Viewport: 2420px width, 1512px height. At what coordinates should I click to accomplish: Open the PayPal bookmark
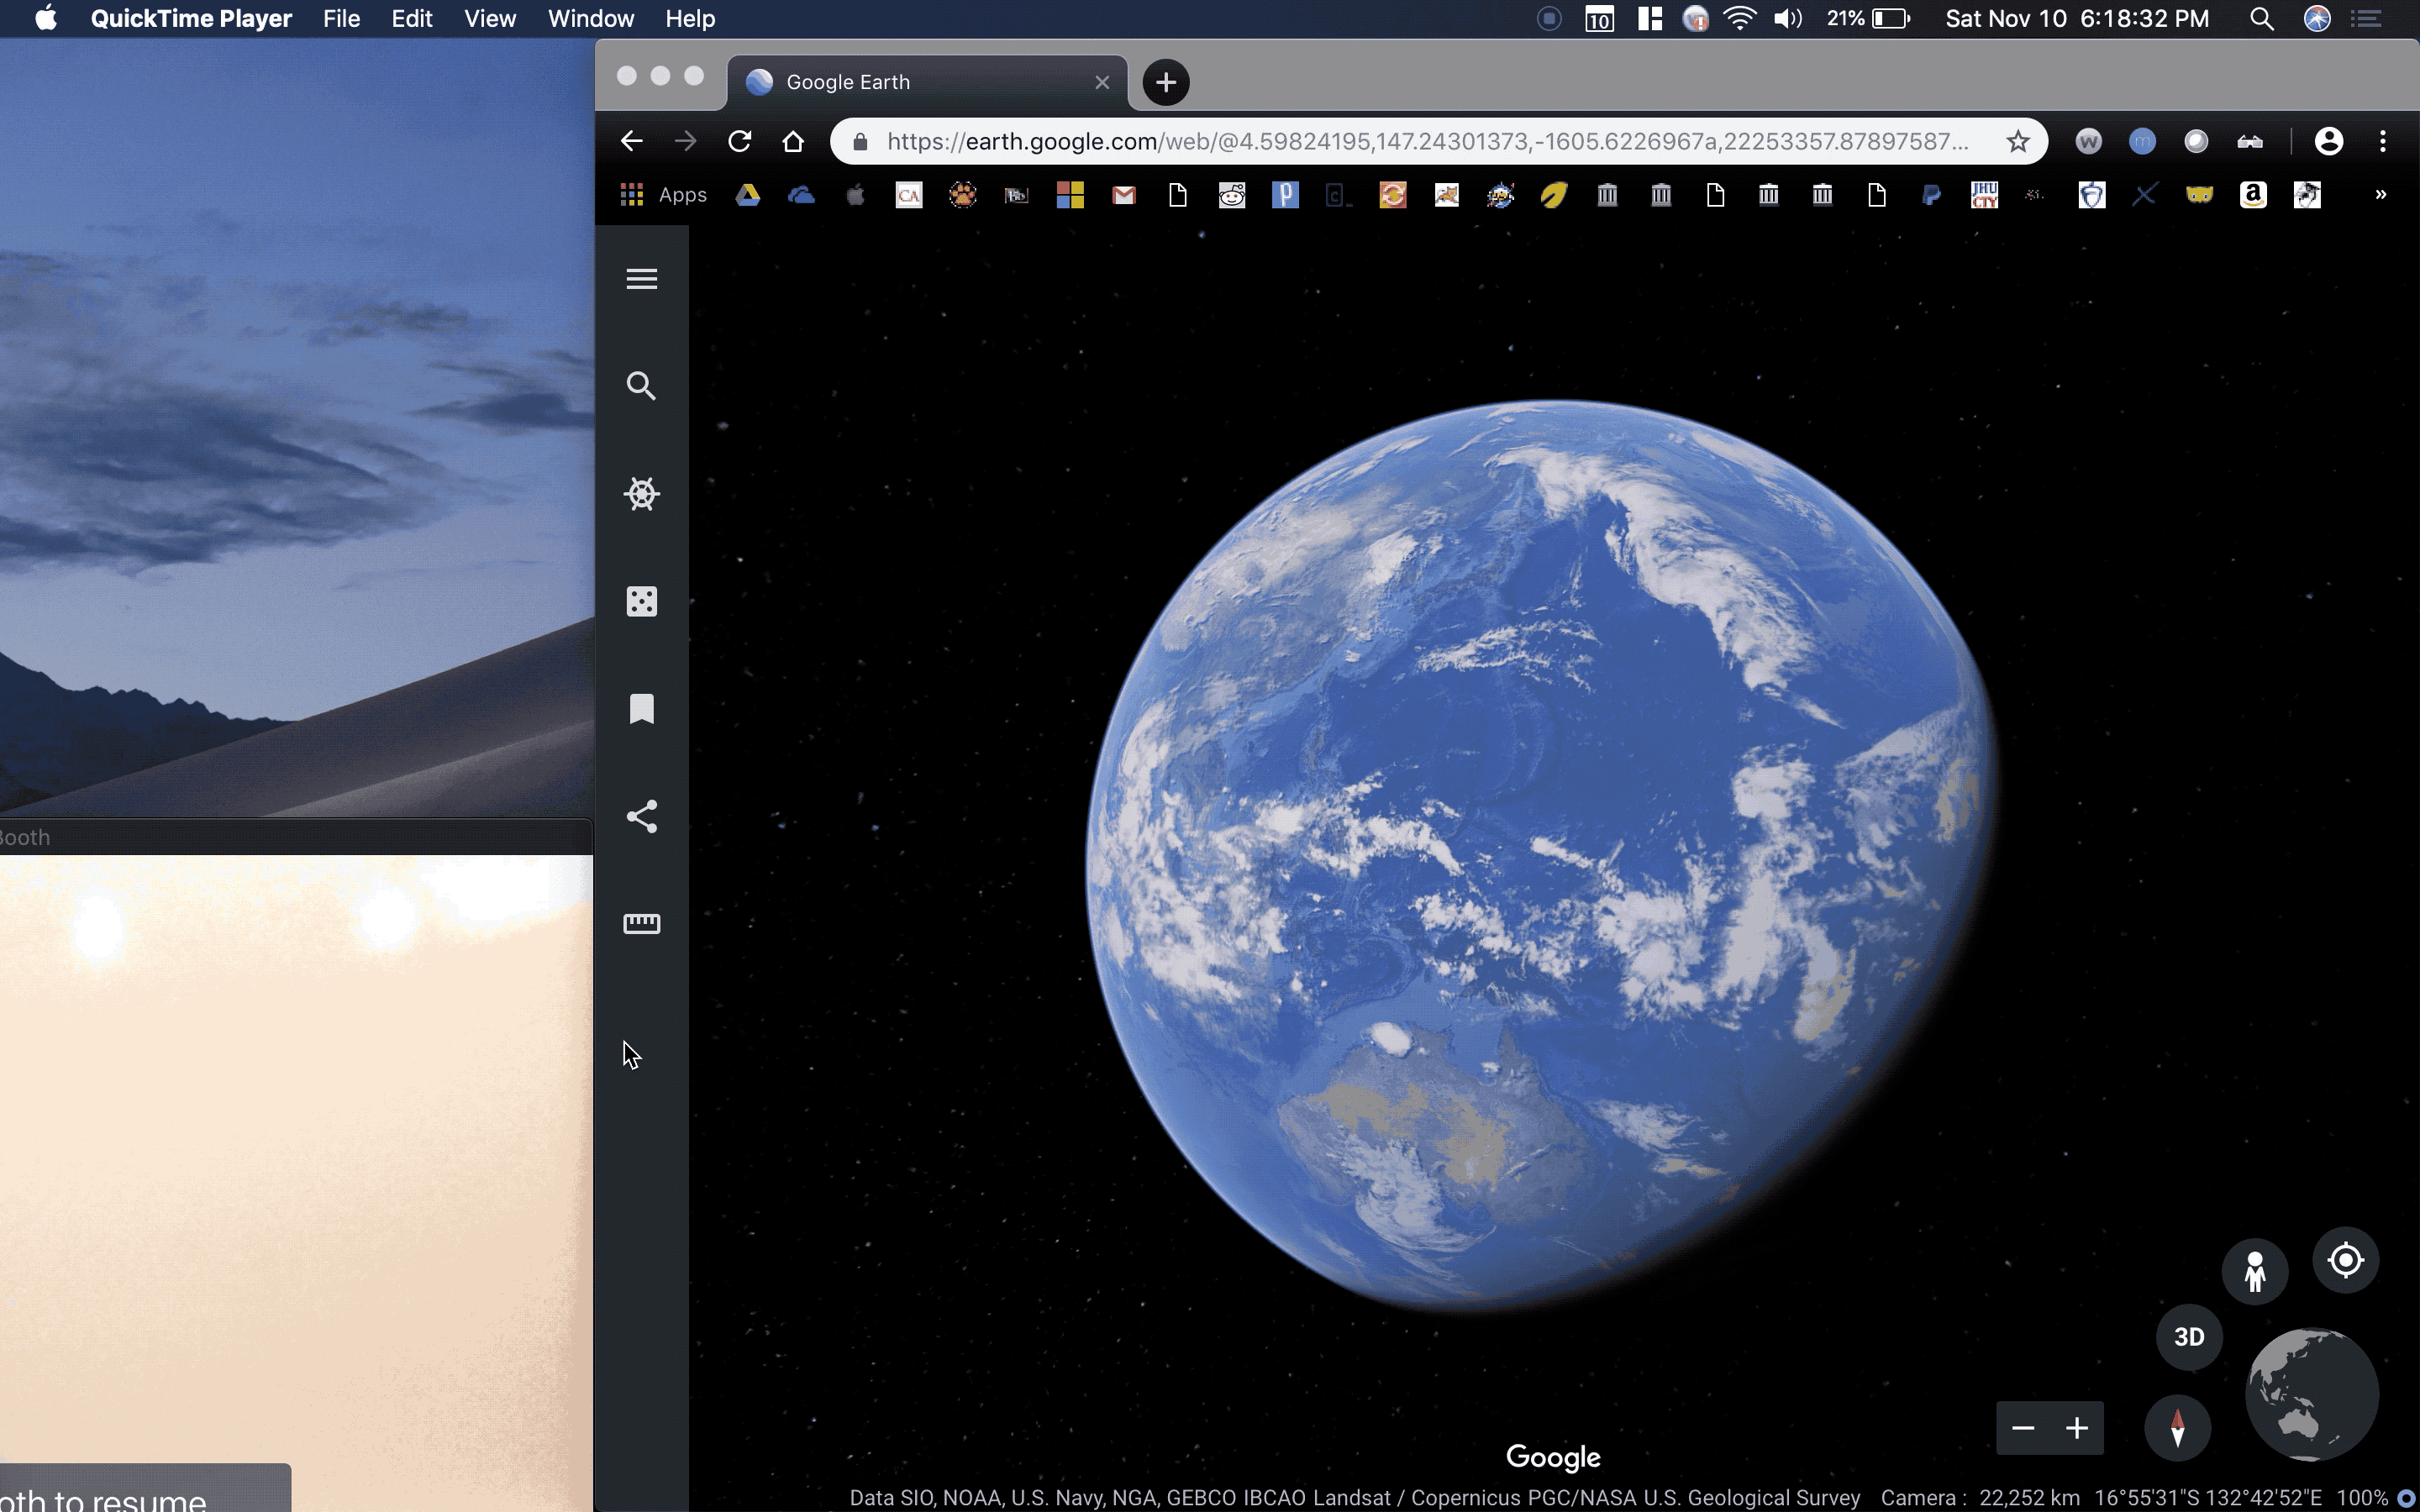tap(1931, 195)
